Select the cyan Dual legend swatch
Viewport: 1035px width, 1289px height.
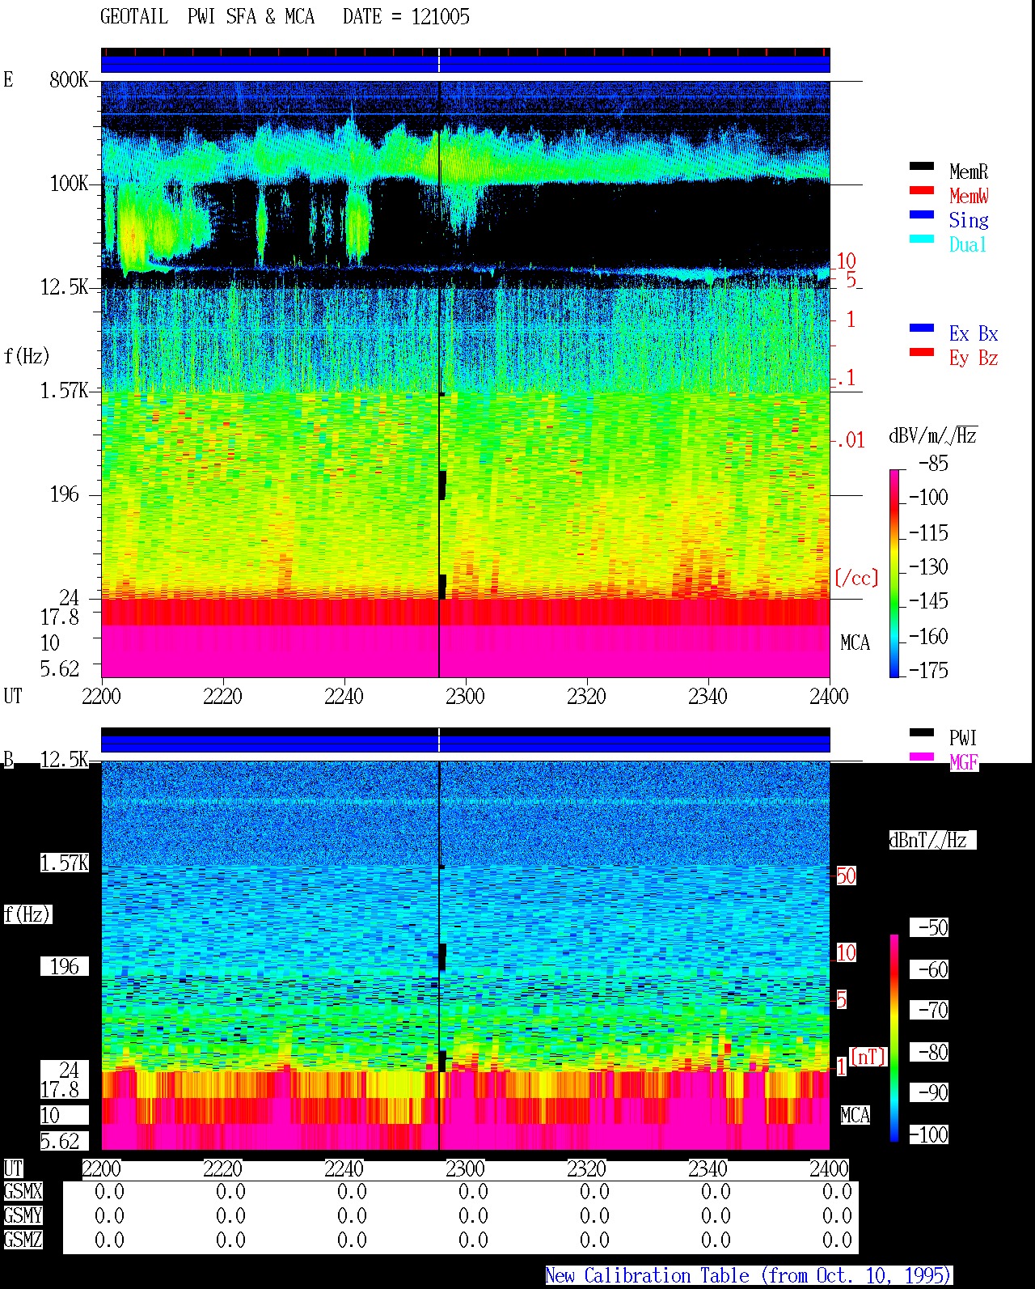(922, 240)
